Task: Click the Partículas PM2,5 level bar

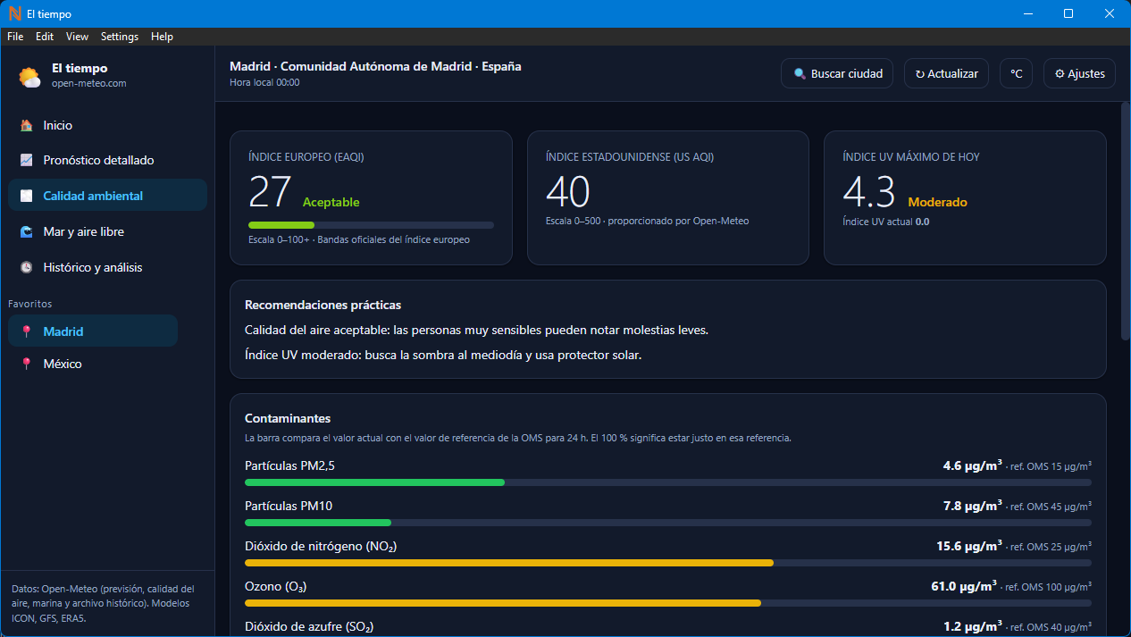Action: pos(668,482)
